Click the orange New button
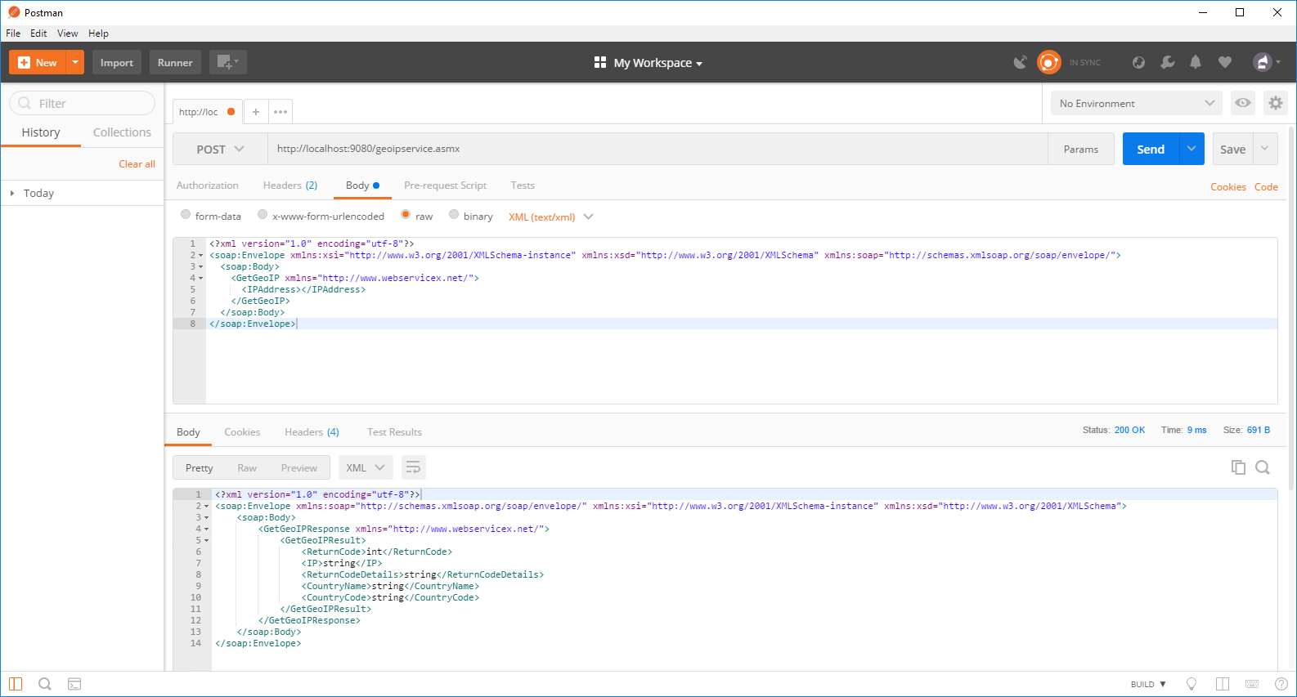Viewport: 1297px width, 697px height. (38, 62)
